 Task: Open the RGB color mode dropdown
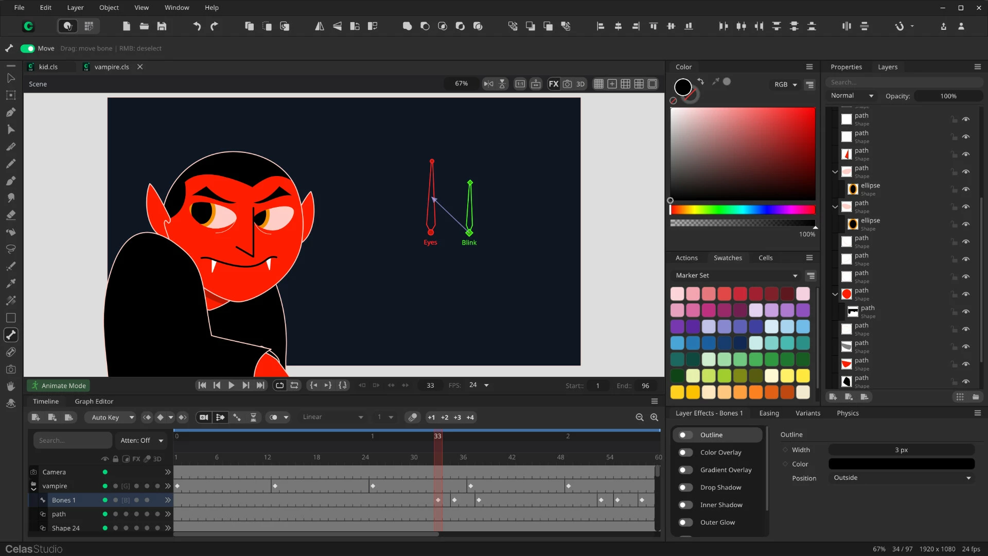point(786,84)
